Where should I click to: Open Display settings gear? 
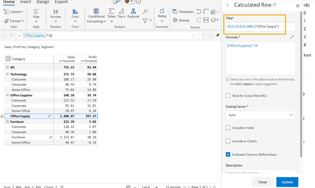click(181, 20)
